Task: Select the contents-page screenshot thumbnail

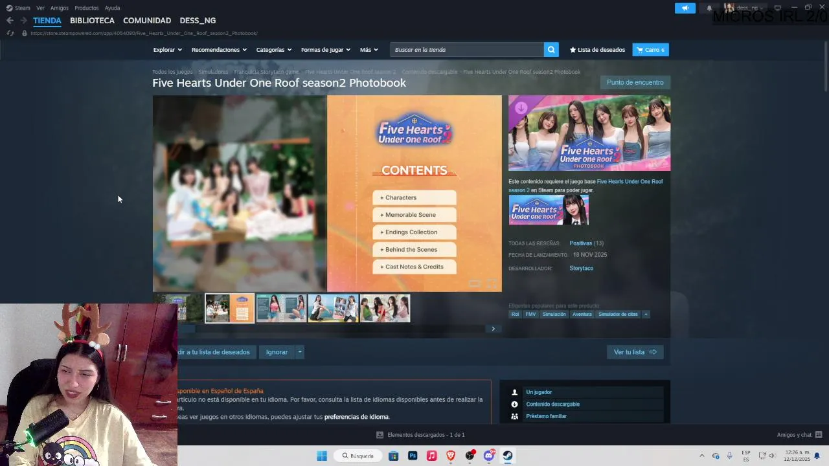Action: (230, 309)
